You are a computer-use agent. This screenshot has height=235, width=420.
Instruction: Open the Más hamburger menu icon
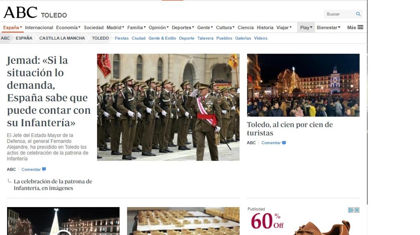coord(360,27)
